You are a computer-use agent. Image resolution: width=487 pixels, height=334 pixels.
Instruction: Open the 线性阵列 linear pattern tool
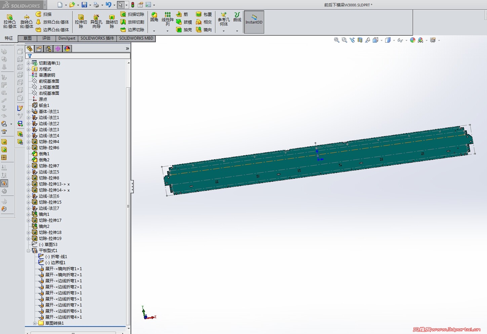pos(167,19)
